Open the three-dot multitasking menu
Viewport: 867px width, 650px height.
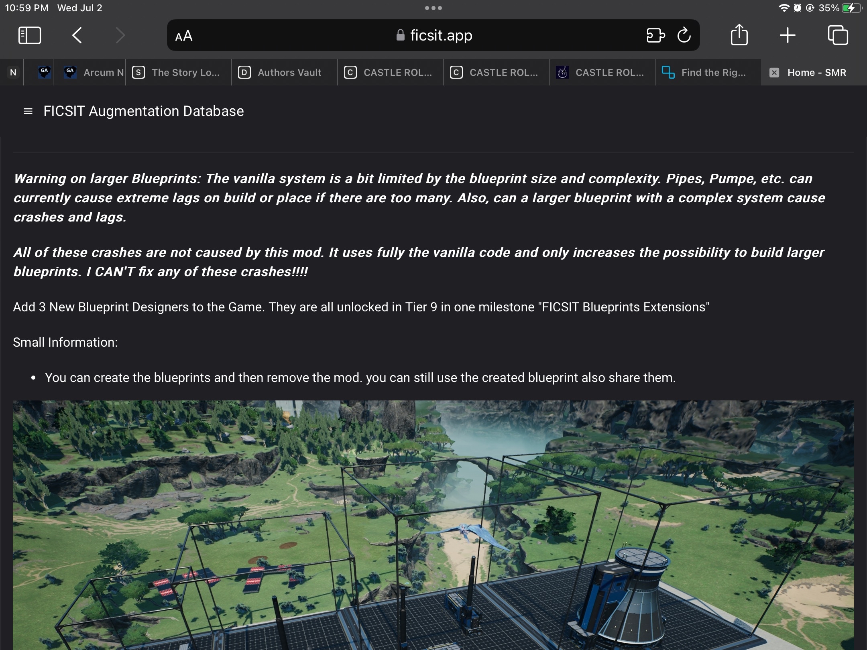(x=433, y=8)
